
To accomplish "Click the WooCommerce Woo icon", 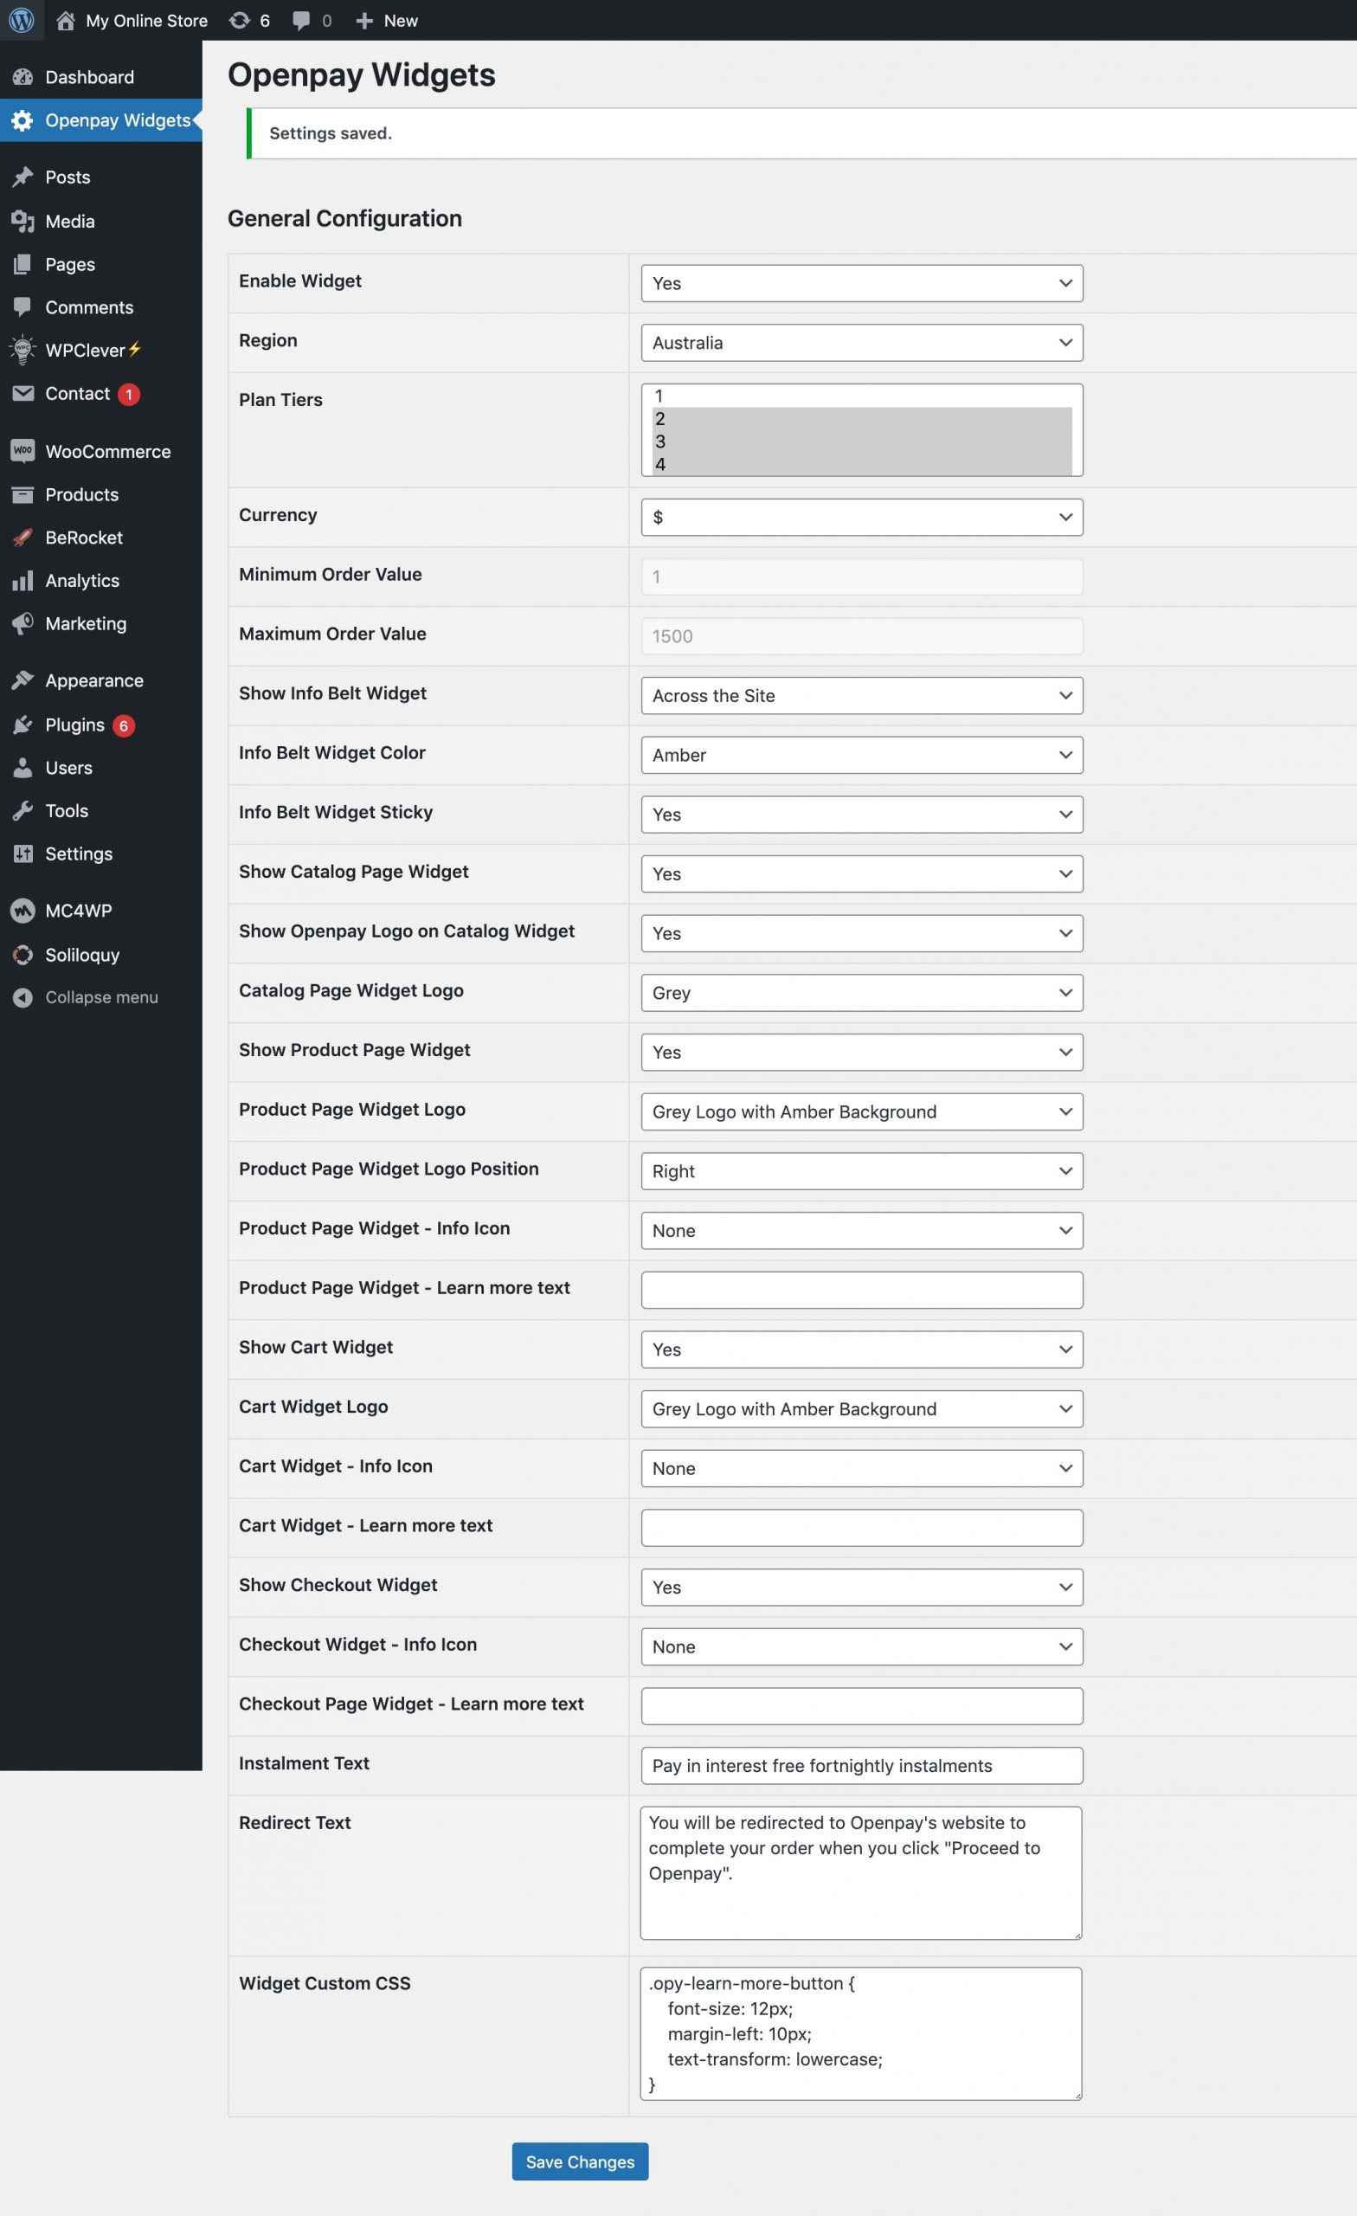I will point(23,451).
